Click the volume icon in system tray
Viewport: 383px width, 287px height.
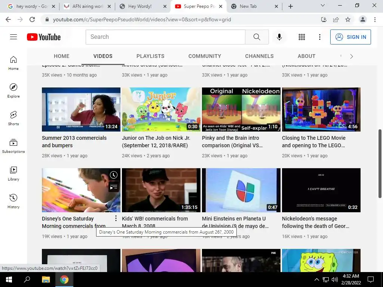[x=335, y=280]
